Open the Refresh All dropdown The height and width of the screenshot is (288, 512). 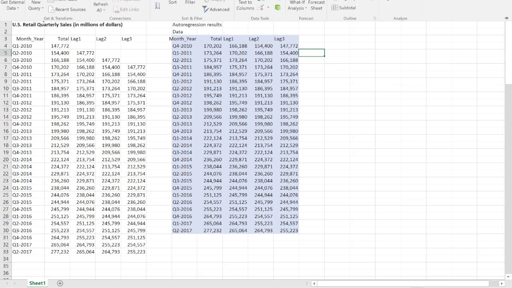100,7
